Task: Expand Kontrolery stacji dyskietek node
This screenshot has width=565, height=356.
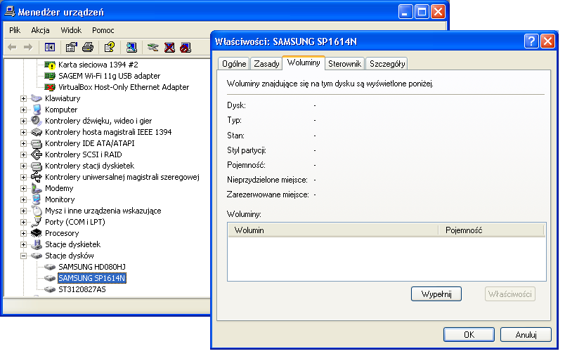Action: point(23,166)
